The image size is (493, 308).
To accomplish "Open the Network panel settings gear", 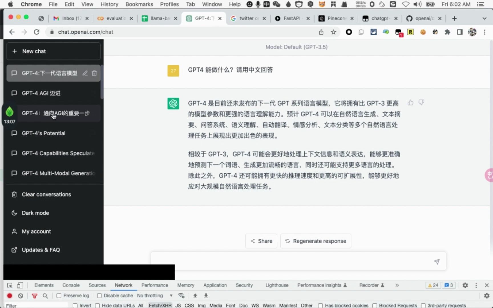I will 487,296.
